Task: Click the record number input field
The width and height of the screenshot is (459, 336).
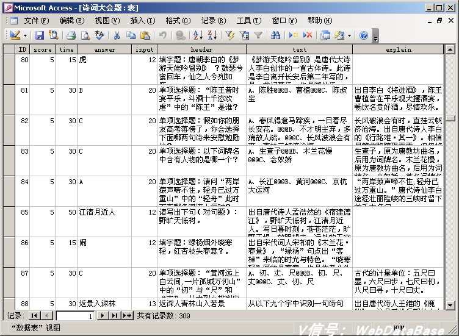Action: point(75,316)
